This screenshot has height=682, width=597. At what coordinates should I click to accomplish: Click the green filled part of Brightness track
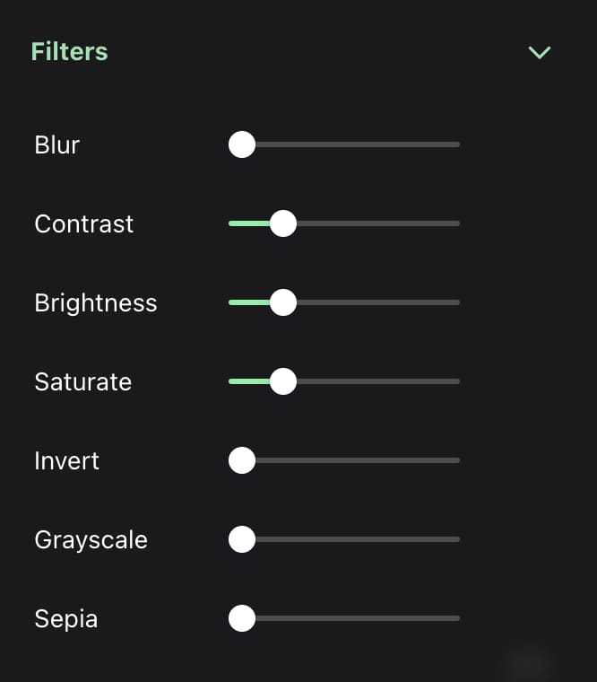248,302
